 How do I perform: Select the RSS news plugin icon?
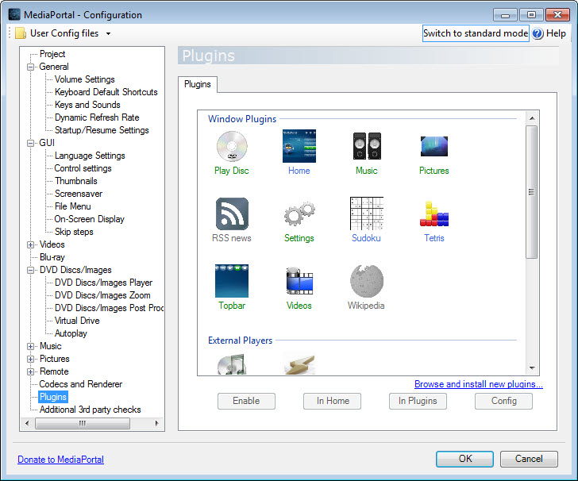(x=232, y=214)
